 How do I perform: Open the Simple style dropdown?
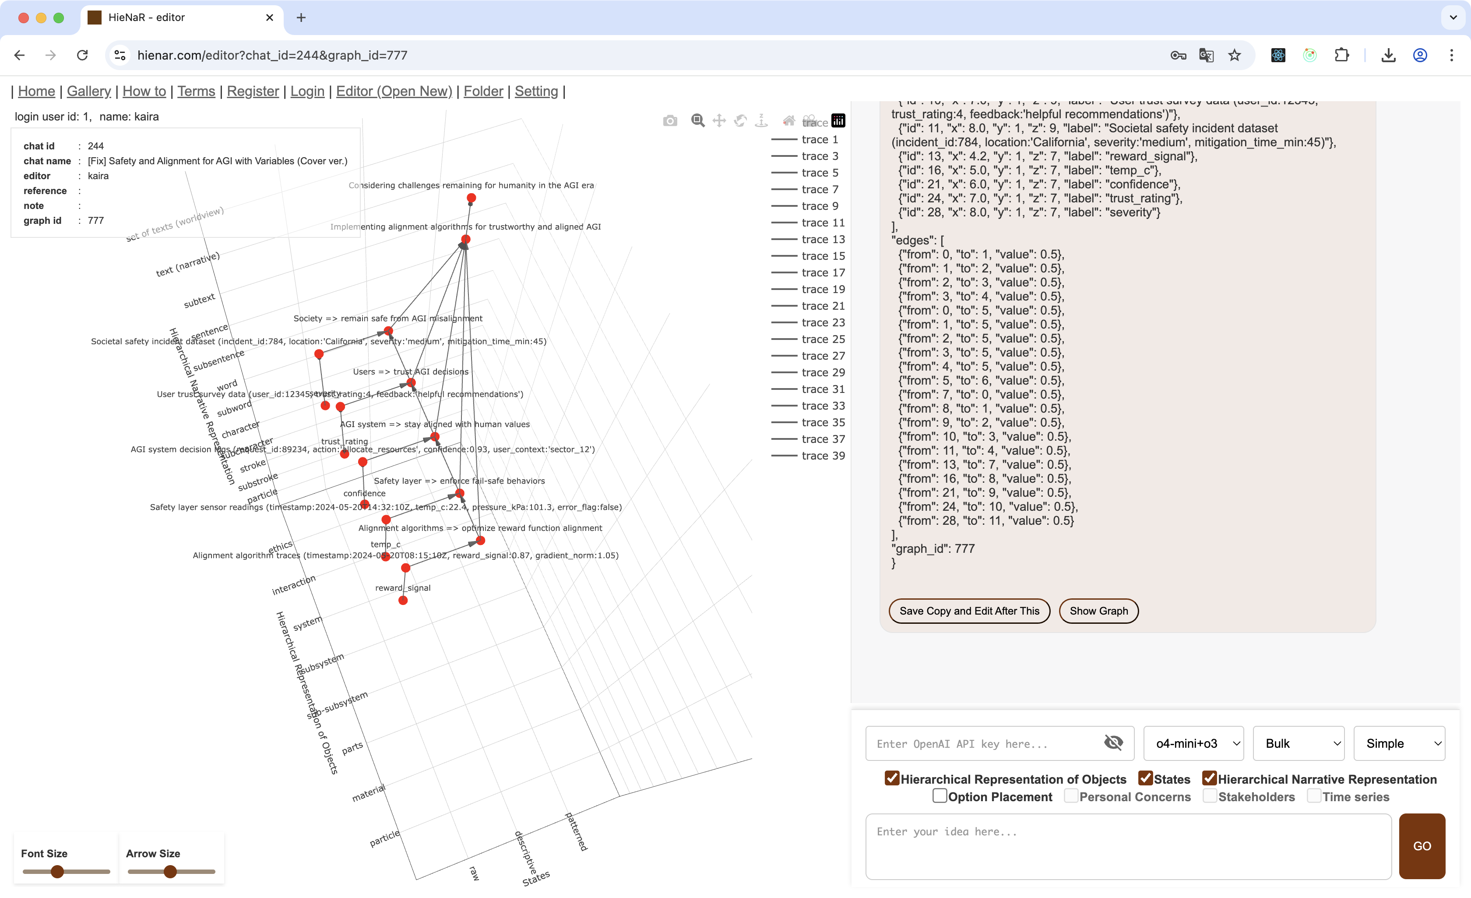coord(1399,743)
